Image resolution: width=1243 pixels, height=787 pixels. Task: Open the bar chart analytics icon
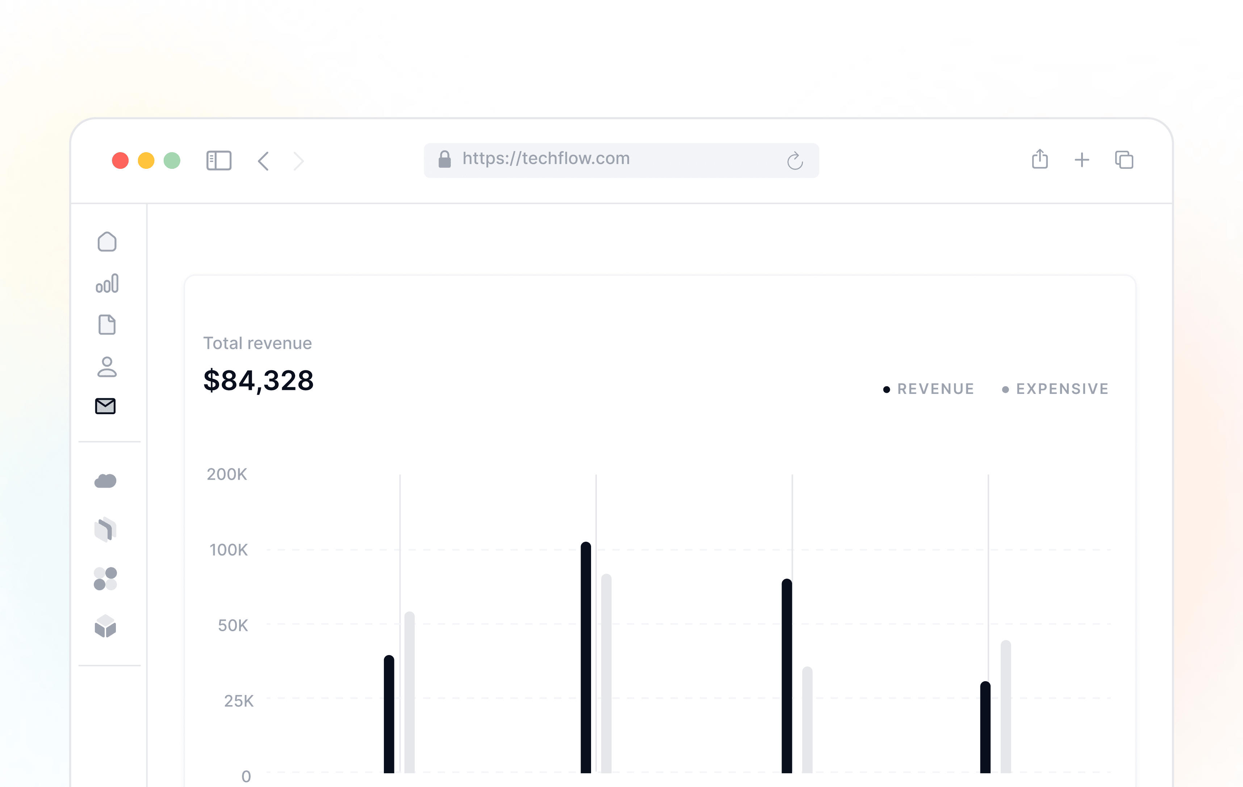click(x=107, y=283)
